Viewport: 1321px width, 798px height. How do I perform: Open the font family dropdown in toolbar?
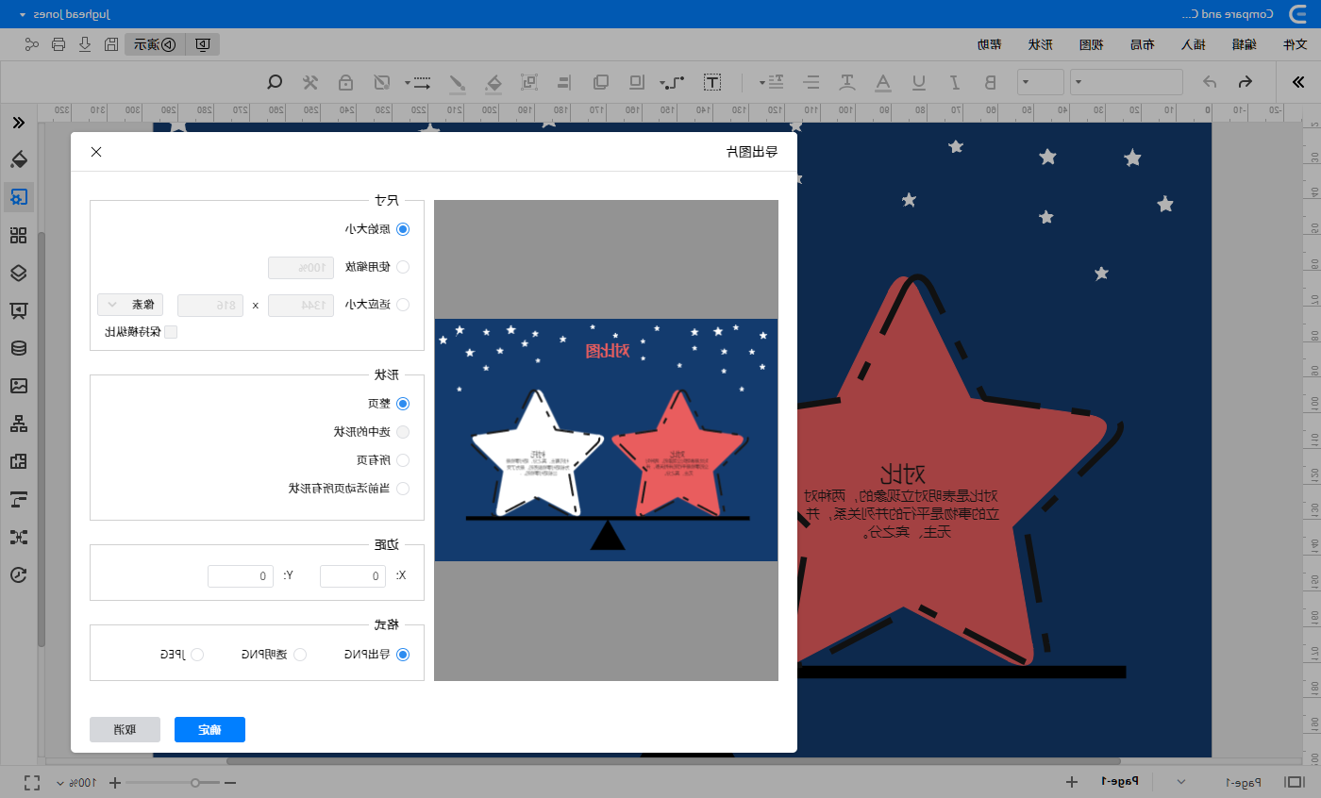pos(1127,82)
